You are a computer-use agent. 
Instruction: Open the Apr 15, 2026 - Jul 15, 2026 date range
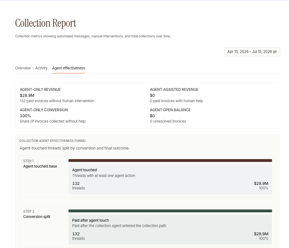[252, 52]
